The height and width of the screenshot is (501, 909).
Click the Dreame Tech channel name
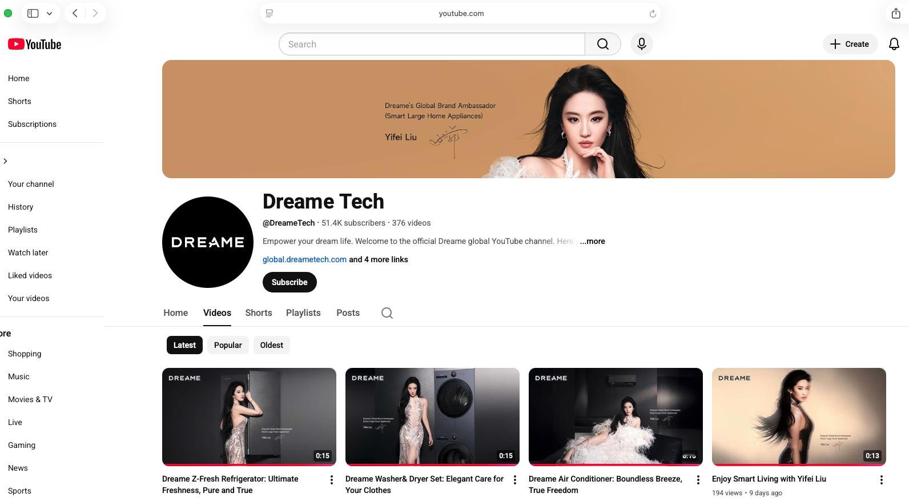click(323, 201)
